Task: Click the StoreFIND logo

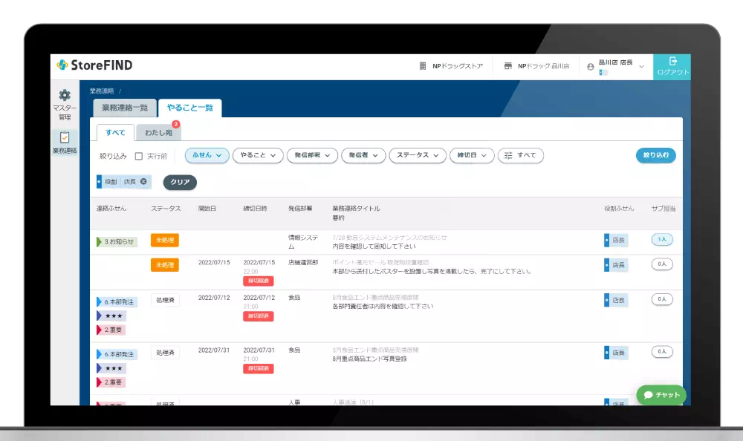Action: tap(95, 65)
